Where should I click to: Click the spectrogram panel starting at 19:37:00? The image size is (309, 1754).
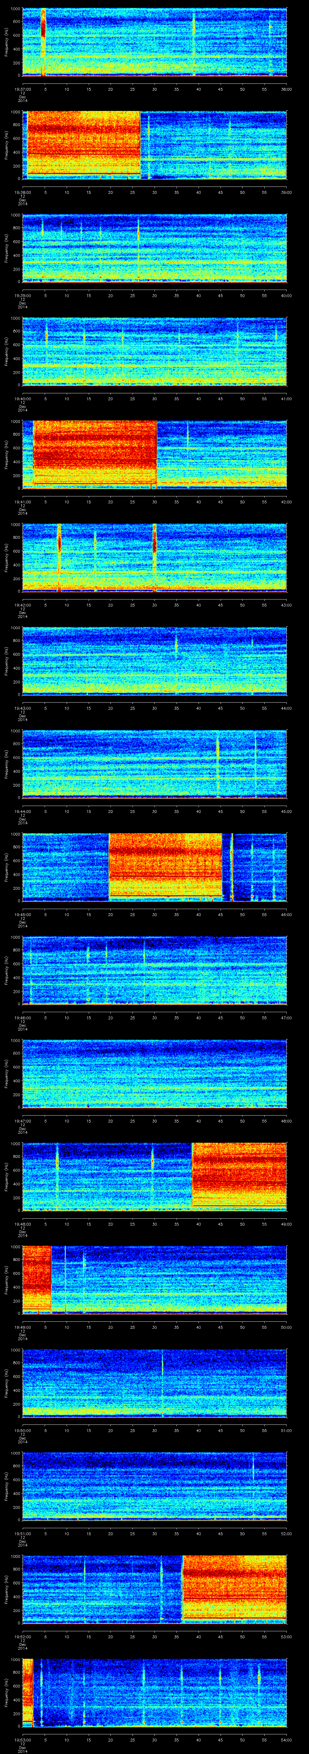click(154, 42)
